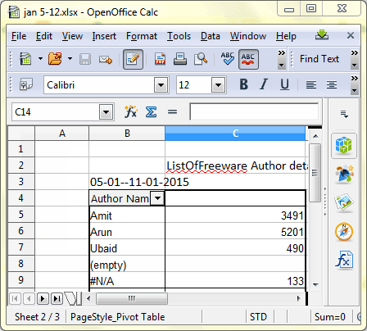Open the font size dropdown
Screen dimensions: 367x331
point(219,85)
